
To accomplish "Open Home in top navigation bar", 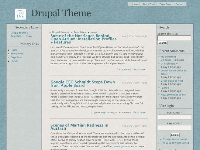I will tap(134, 4).
